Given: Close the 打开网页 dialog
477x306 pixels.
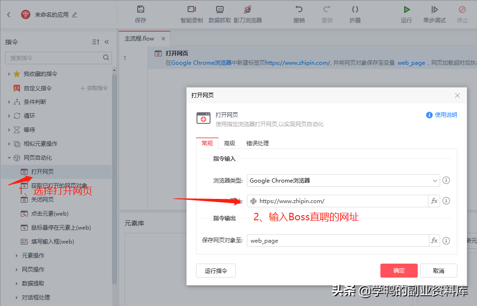Looking at the screenshot, I should click(457, 95).
